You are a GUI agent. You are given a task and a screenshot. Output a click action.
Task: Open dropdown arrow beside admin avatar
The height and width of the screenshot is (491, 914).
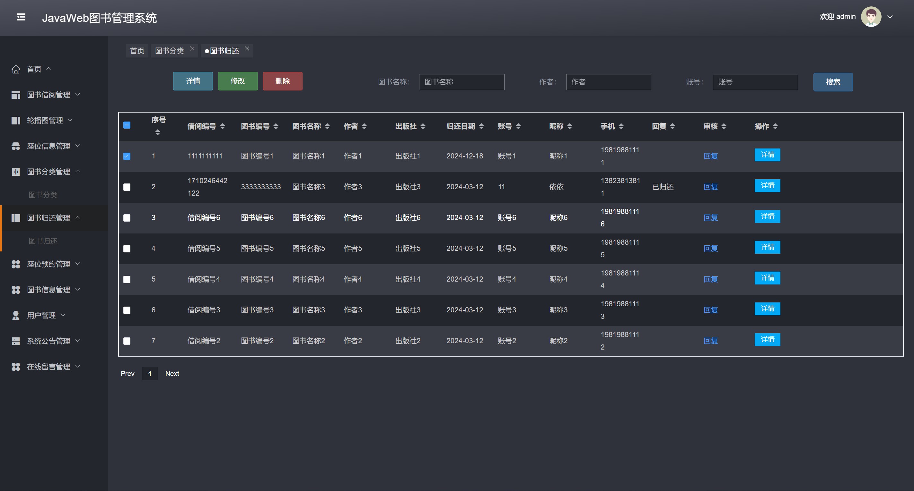[x=890, y=17]
